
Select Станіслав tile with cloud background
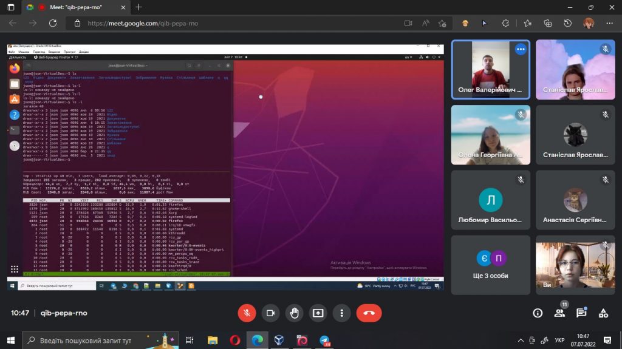575,69
